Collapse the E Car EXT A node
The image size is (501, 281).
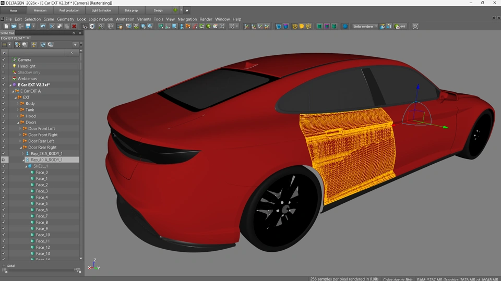(x=13, y=91)
